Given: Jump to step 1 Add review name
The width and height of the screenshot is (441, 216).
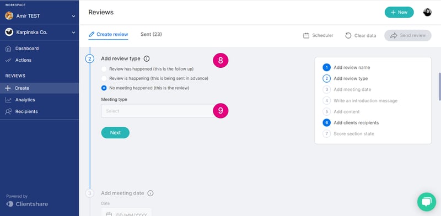Looking at the screenshot, I should click(x=347, y=67).
